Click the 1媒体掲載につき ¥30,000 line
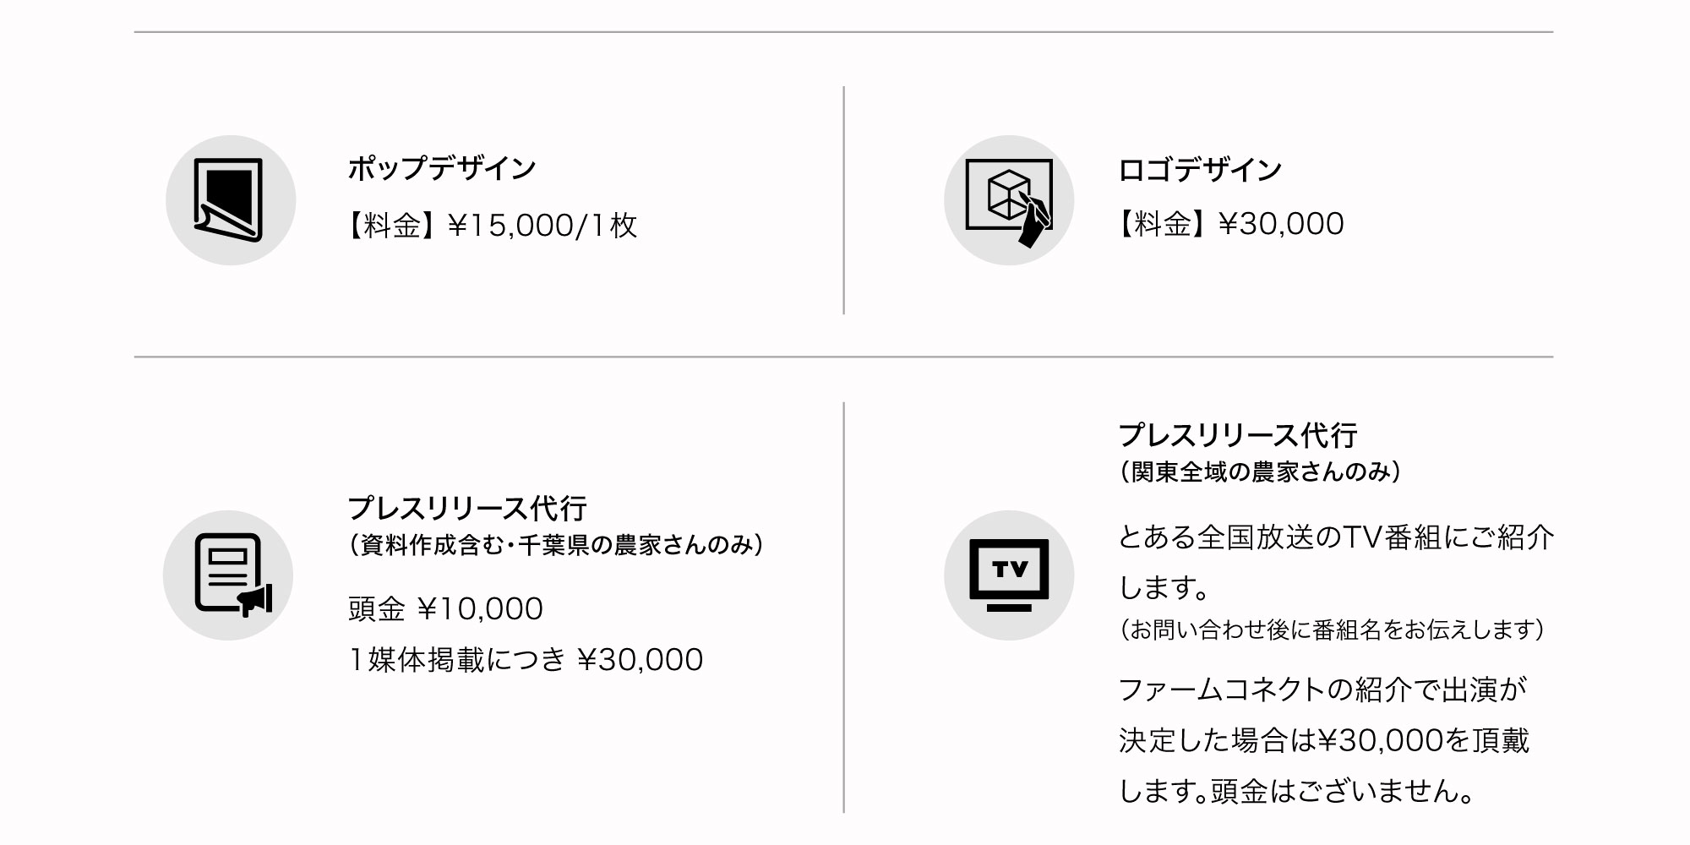1690x845 pixels. point(525,659)
